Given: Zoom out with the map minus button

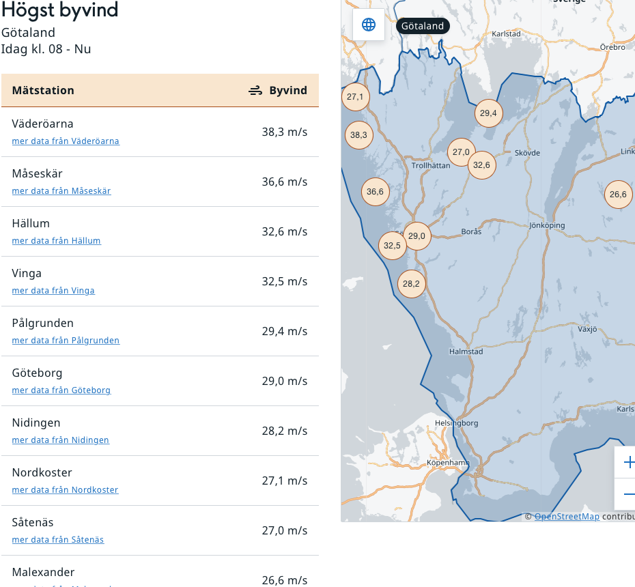Looking at the screenshot, I should [627, 494].
